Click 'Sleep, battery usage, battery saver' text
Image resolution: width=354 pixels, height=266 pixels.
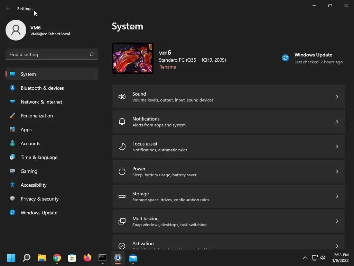coord(164,175)
